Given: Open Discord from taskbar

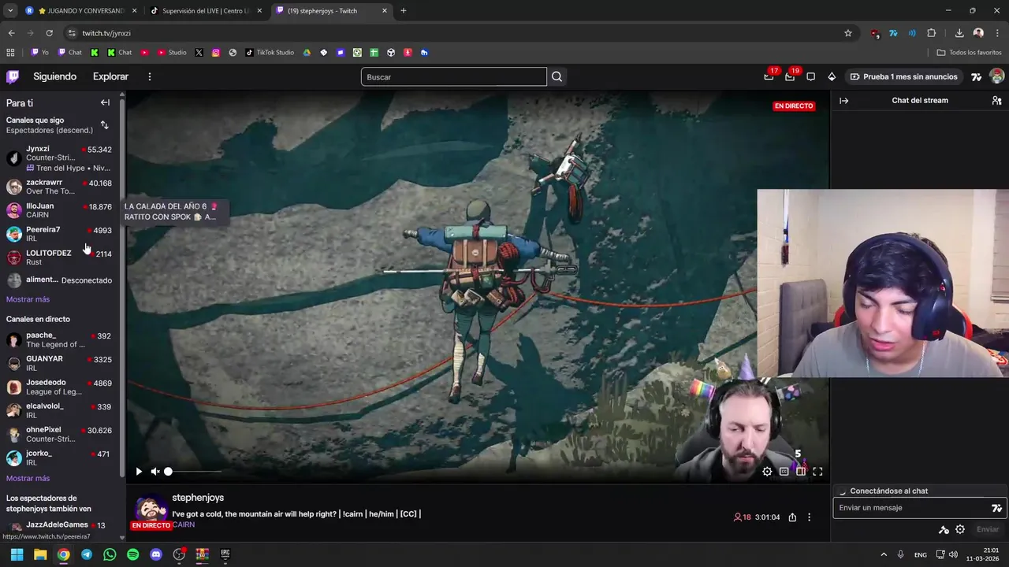Looking at the screenshot, I should pyautogui.click(x=156, y=554).
